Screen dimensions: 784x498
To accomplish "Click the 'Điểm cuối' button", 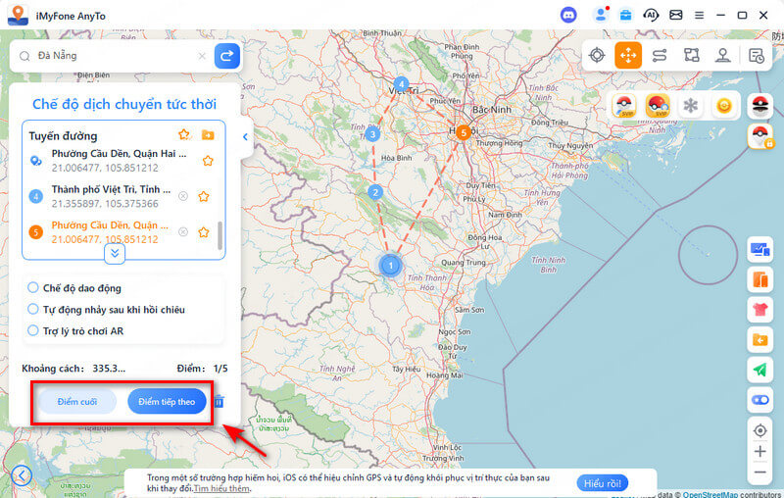I will [76, 402].
